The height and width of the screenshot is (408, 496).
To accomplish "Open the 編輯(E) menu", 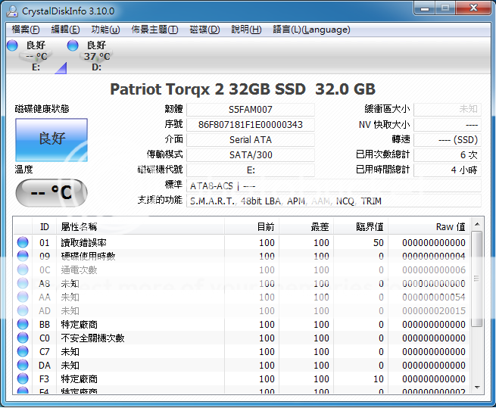I will (x=65, y=30).
